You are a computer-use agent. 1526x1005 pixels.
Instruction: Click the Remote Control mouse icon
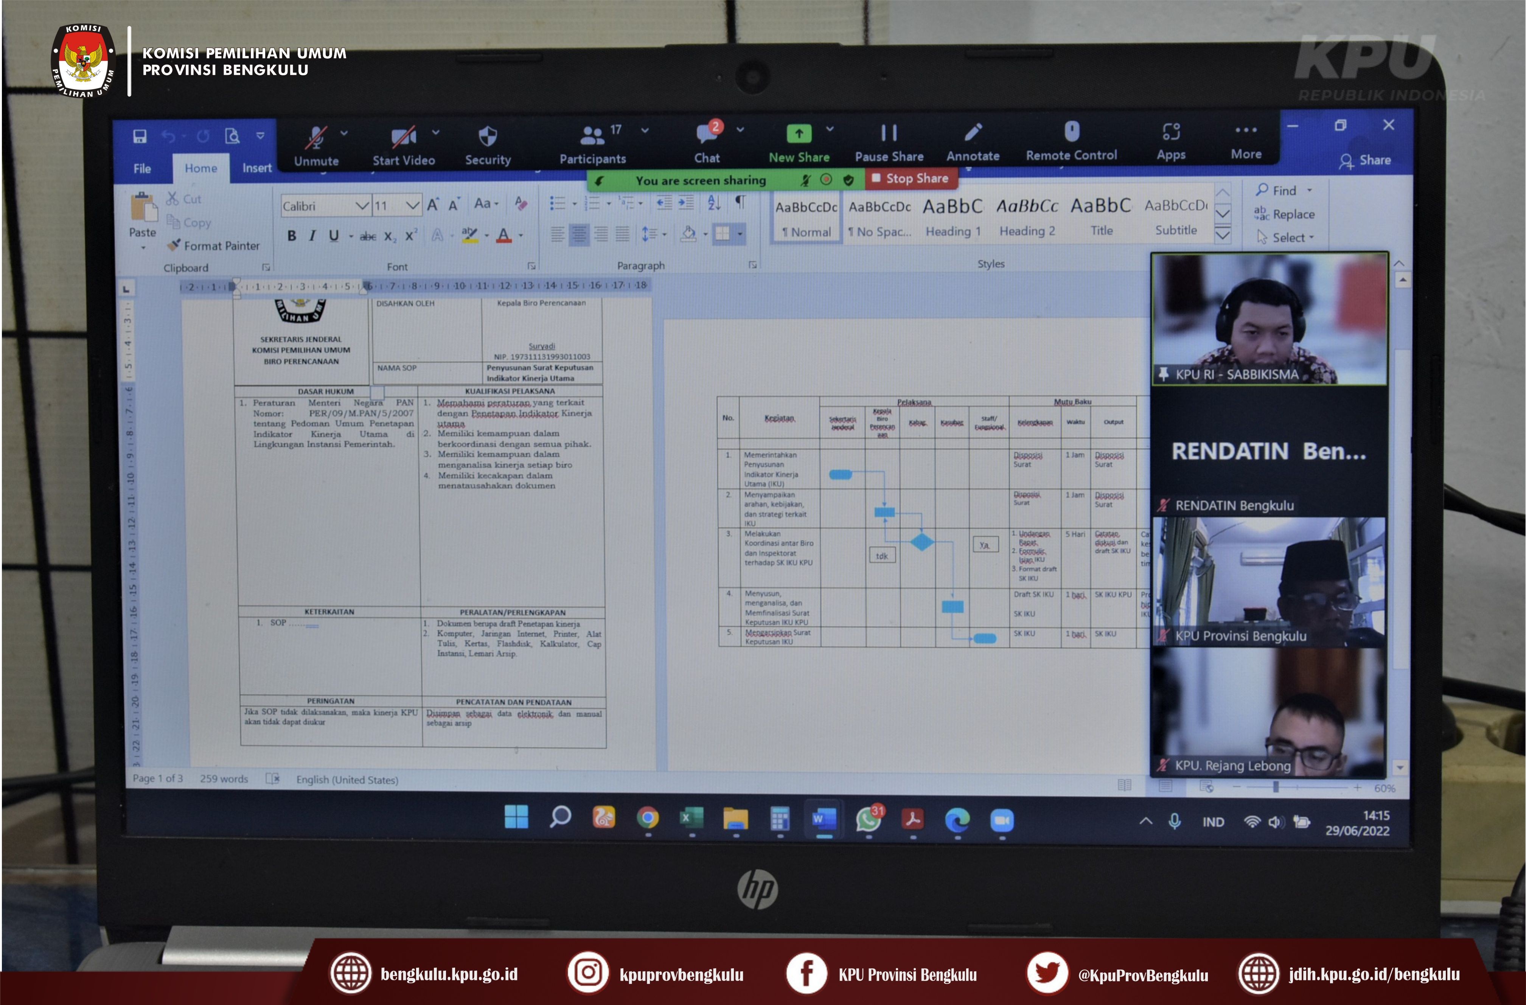pos(1071,132)
